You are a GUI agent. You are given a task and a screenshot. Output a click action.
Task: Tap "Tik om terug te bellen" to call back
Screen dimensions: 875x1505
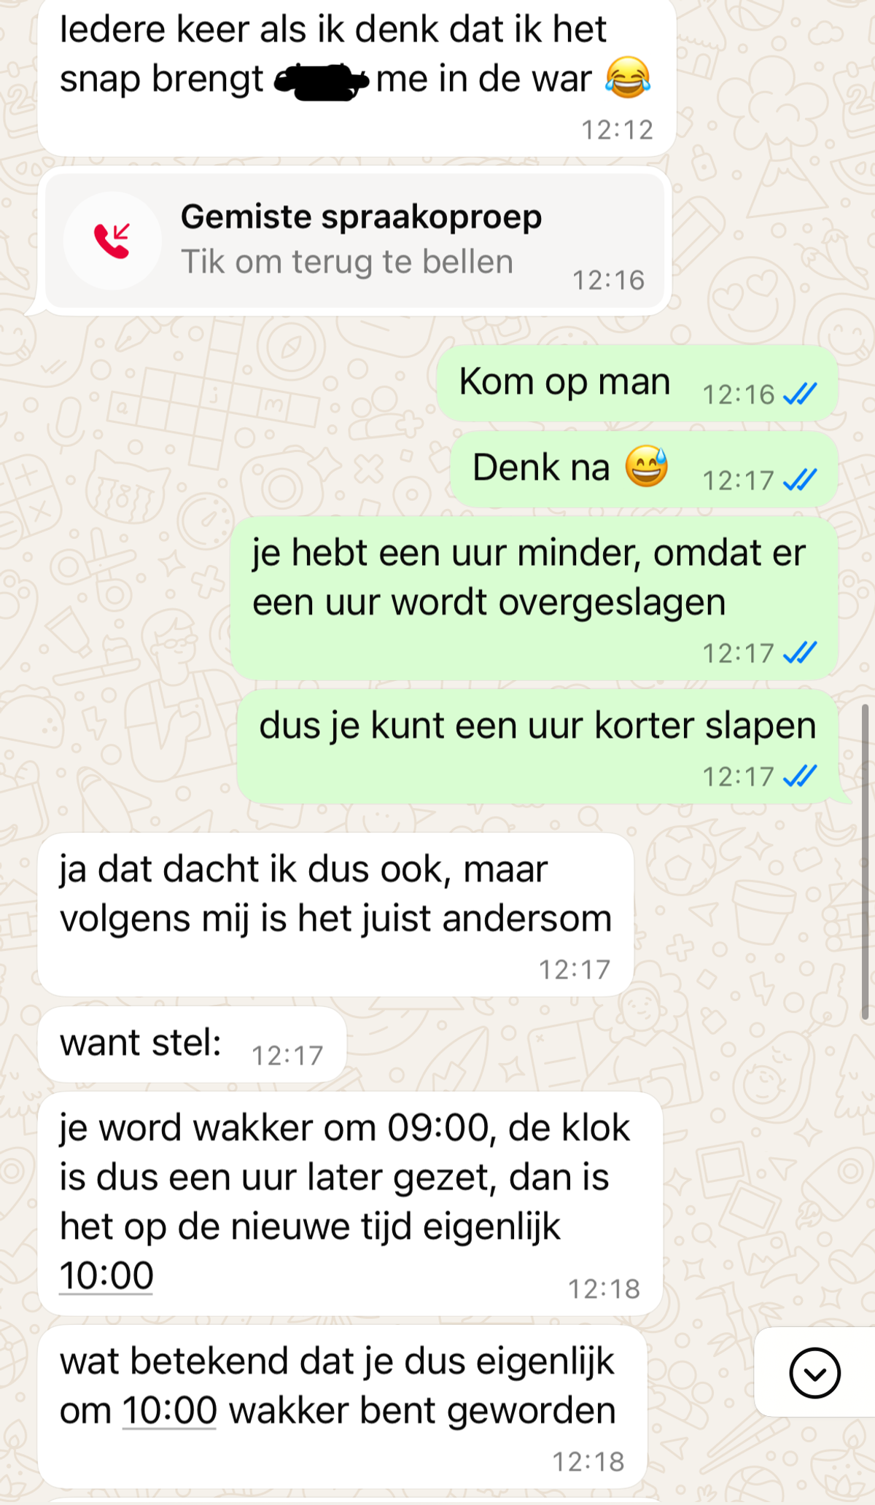pyautogui.click(x=347, y=262)
